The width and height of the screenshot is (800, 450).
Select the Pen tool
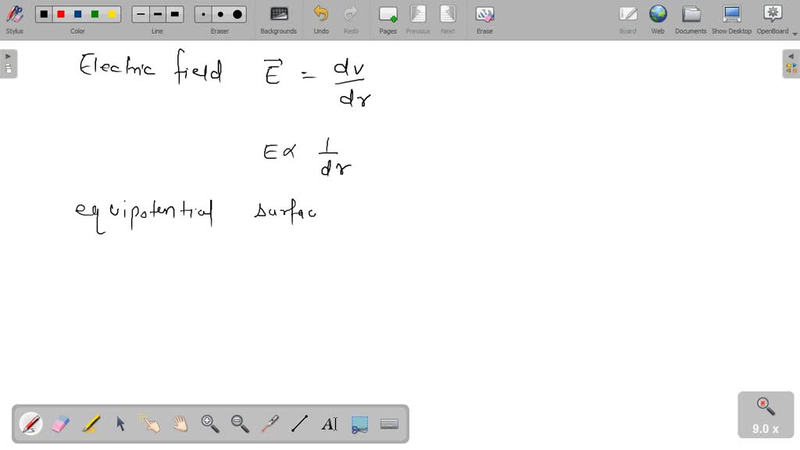point(30,423)
